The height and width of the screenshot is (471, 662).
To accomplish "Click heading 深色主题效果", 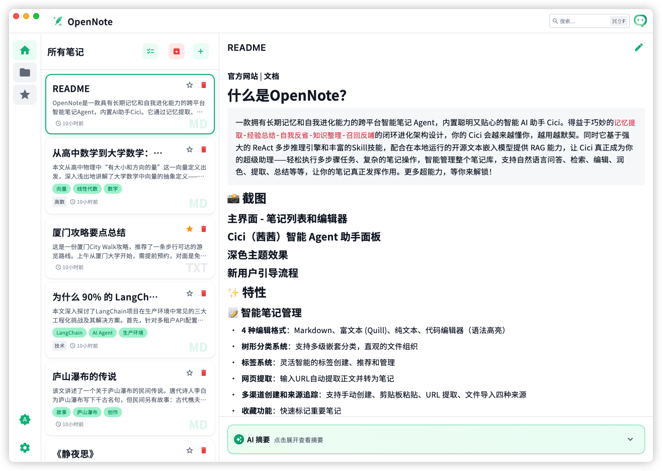I will pos(258,255).
